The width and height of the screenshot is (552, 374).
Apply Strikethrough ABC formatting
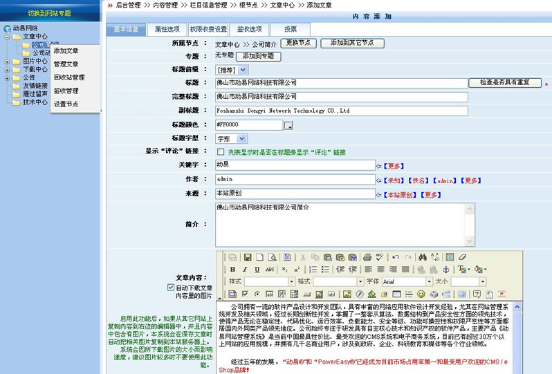270,270
